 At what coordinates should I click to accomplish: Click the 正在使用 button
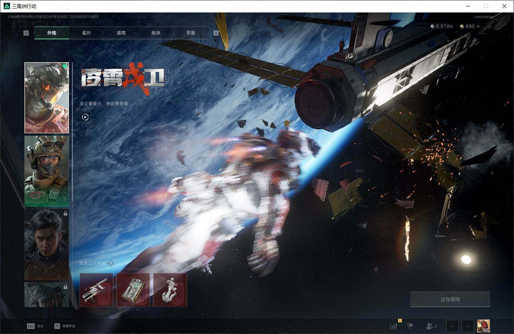450,299
